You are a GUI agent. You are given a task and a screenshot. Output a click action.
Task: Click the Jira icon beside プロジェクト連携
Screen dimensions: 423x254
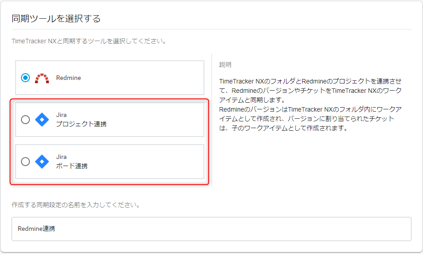(42, 120)
